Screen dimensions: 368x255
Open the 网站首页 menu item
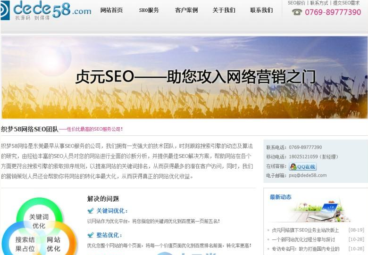point(111,10)
